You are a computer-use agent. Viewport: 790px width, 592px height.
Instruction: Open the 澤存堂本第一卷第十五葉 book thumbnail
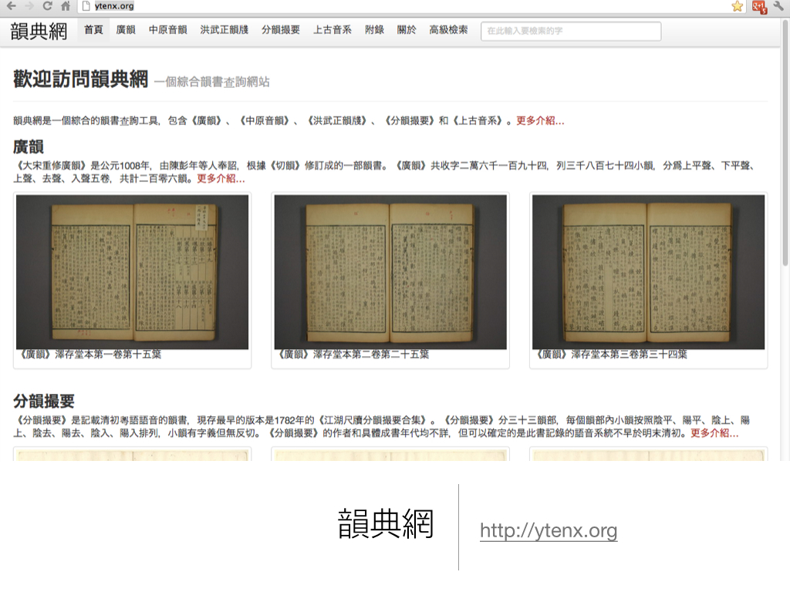point(132,272)
